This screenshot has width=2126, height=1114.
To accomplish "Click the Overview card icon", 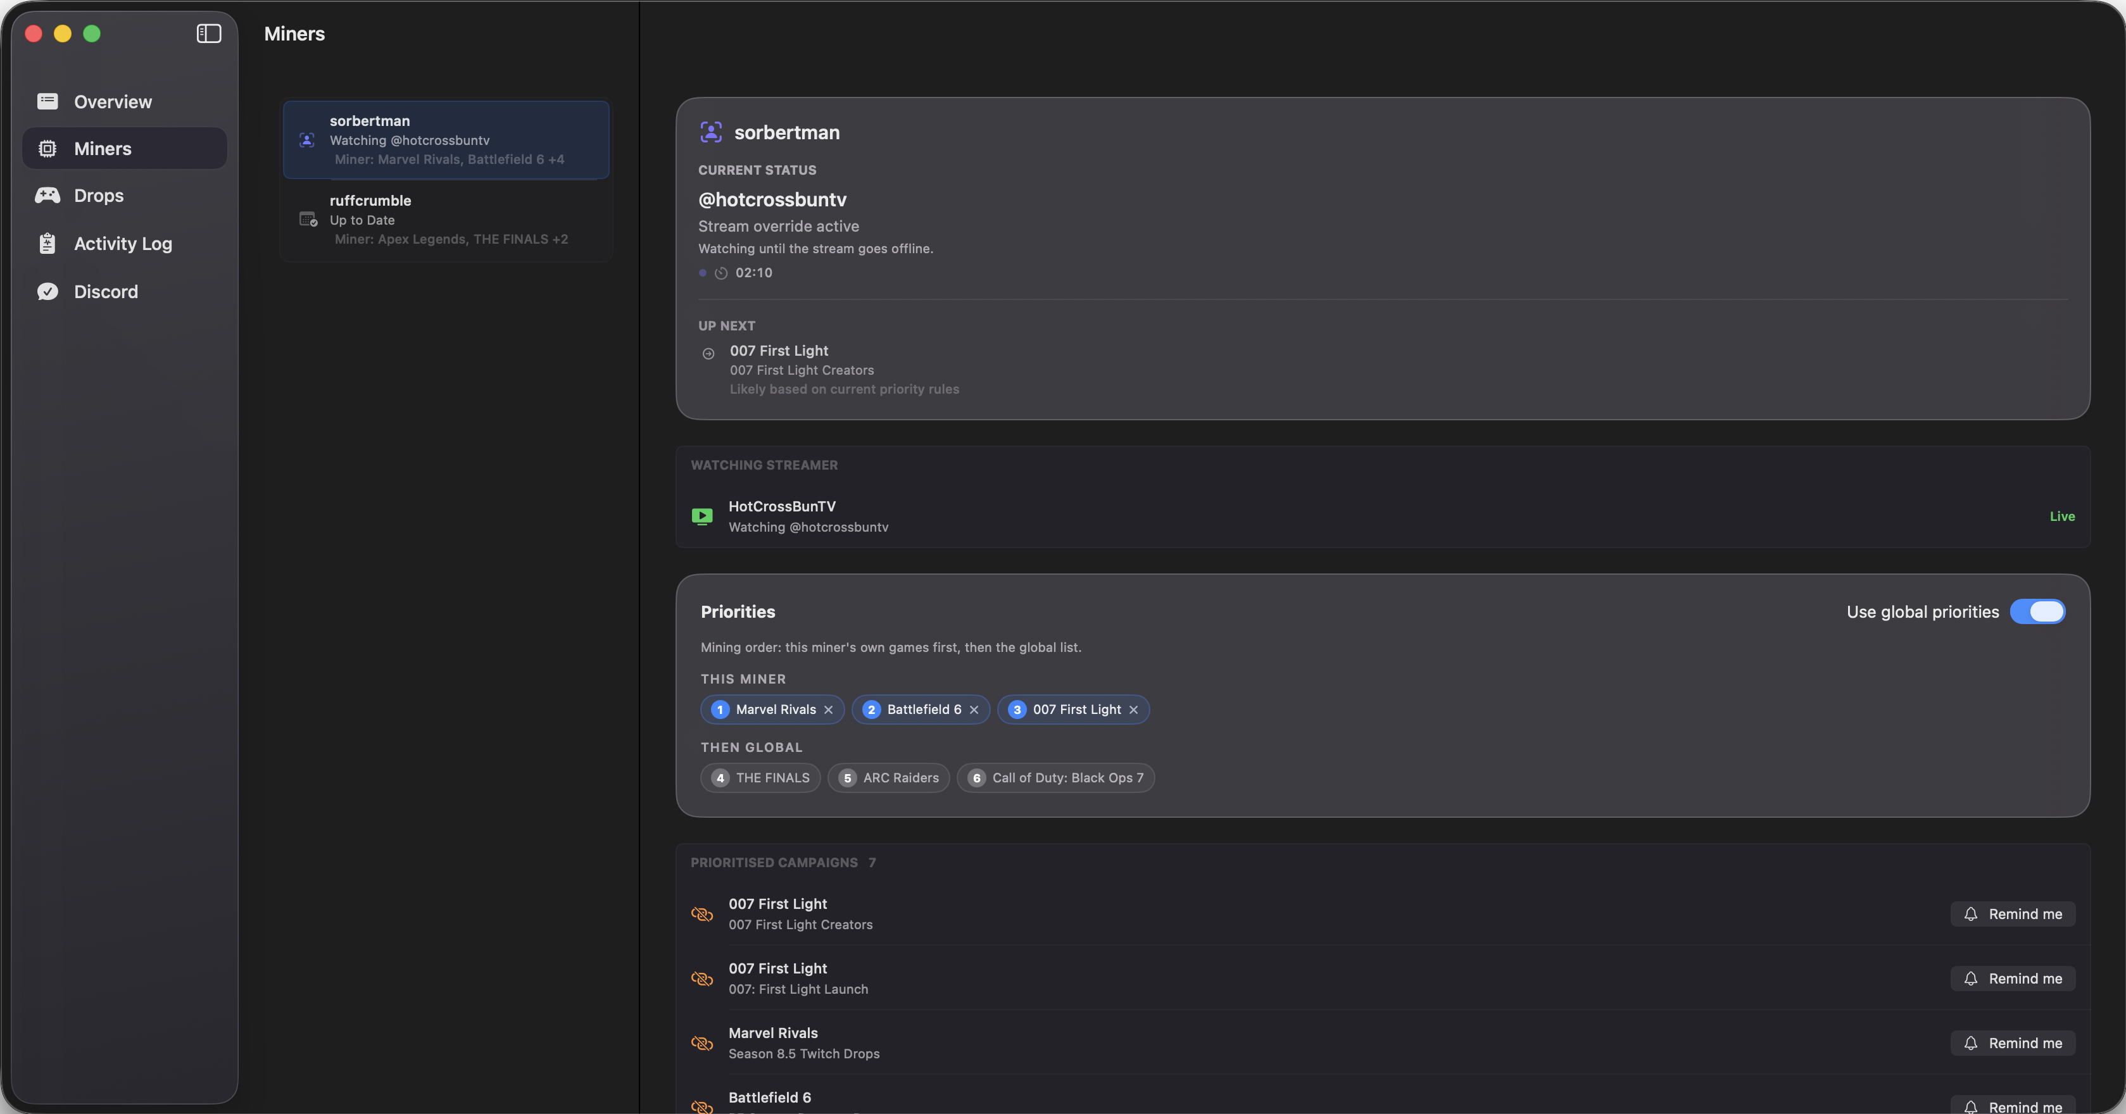I will [47, 101].
